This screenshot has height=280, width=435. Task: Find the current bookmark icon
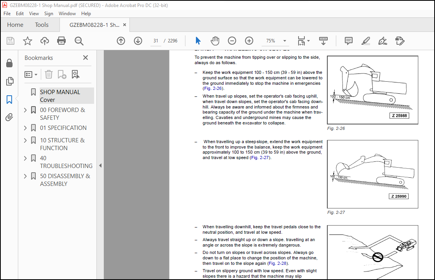coord(75,74)
